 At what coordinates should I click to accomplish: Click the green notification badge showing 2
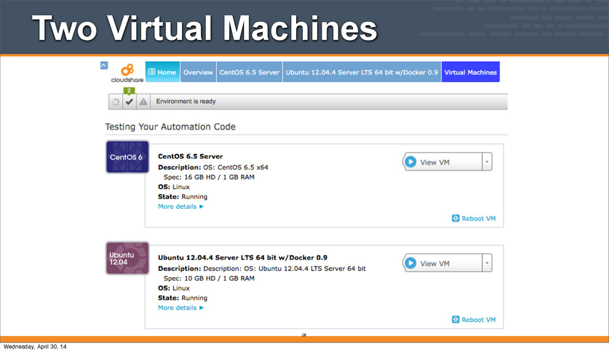129,90
